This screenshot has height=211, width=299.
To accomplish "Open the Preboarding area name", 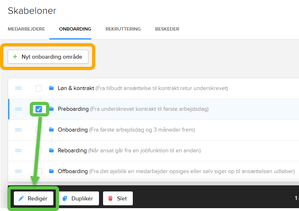I will click(x=73, y=109).
